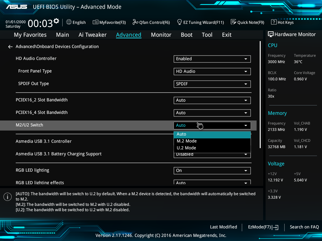This screenshot has height=241, width=322.
Task: Select the Advanced tab
Action: click(x=129, y=35)
